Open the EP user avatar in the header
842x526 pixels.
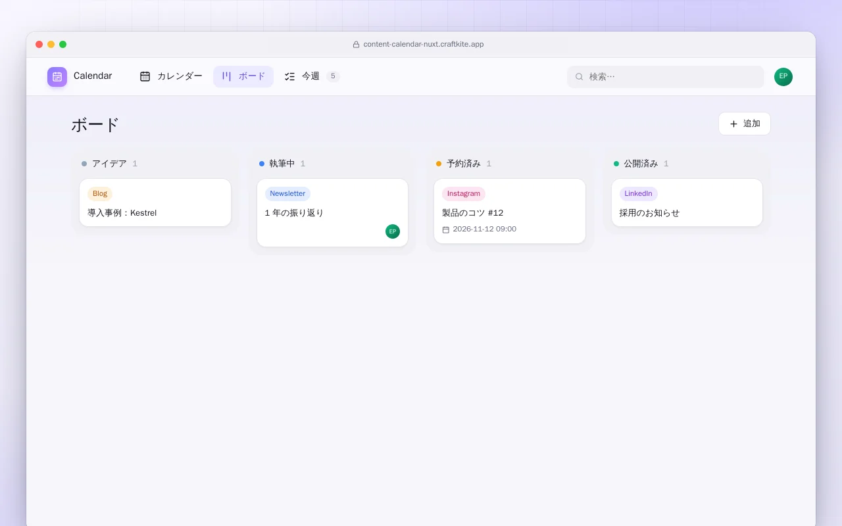tap(783, 77)
